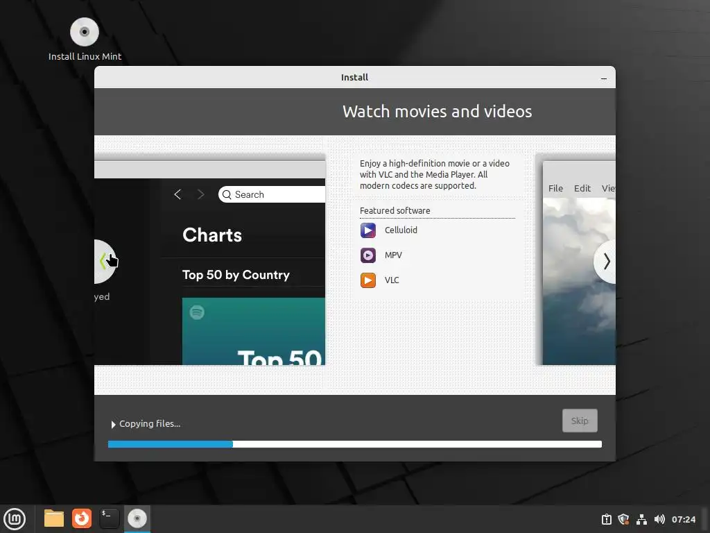
Task: Open the network connections tray icon
Action: pyautogui.click(x=641, y=519)
